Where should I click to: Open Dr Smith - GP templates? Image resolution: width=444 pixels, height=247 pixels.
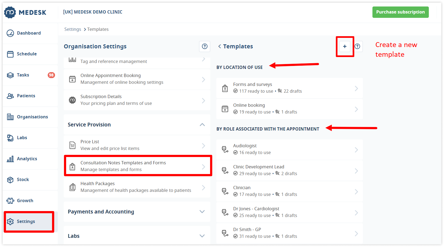289,233
